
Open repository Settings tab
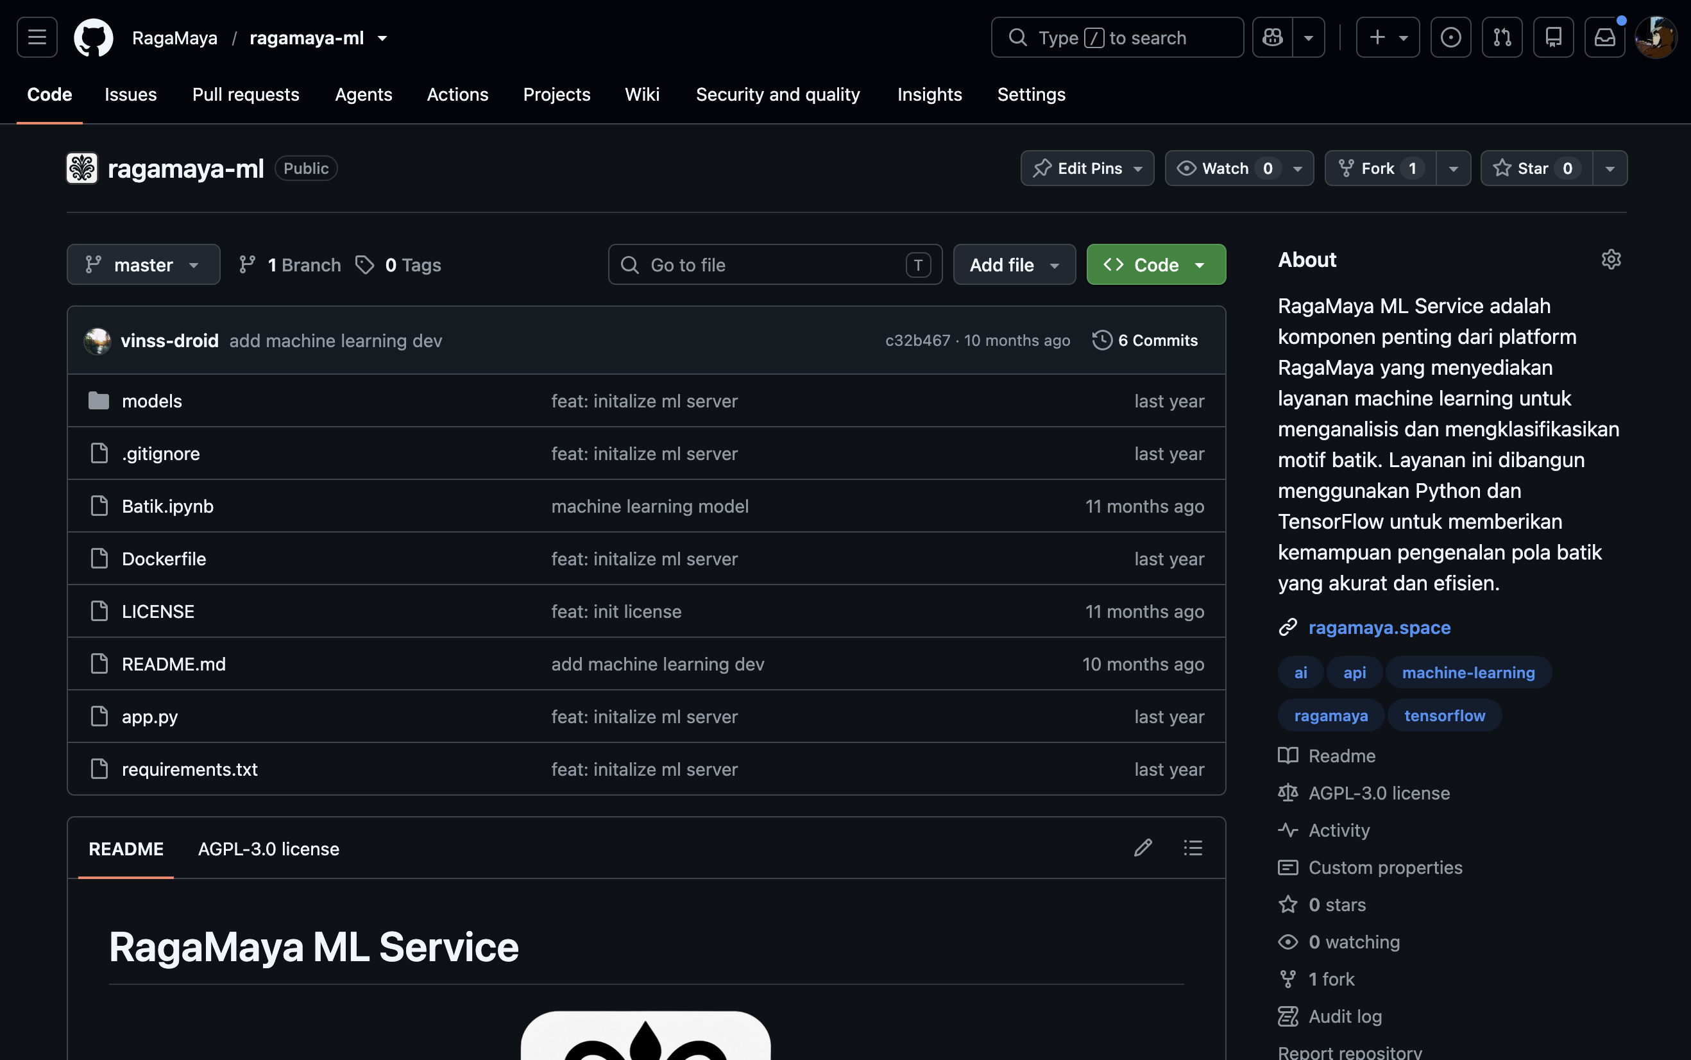click(1031, 94)
